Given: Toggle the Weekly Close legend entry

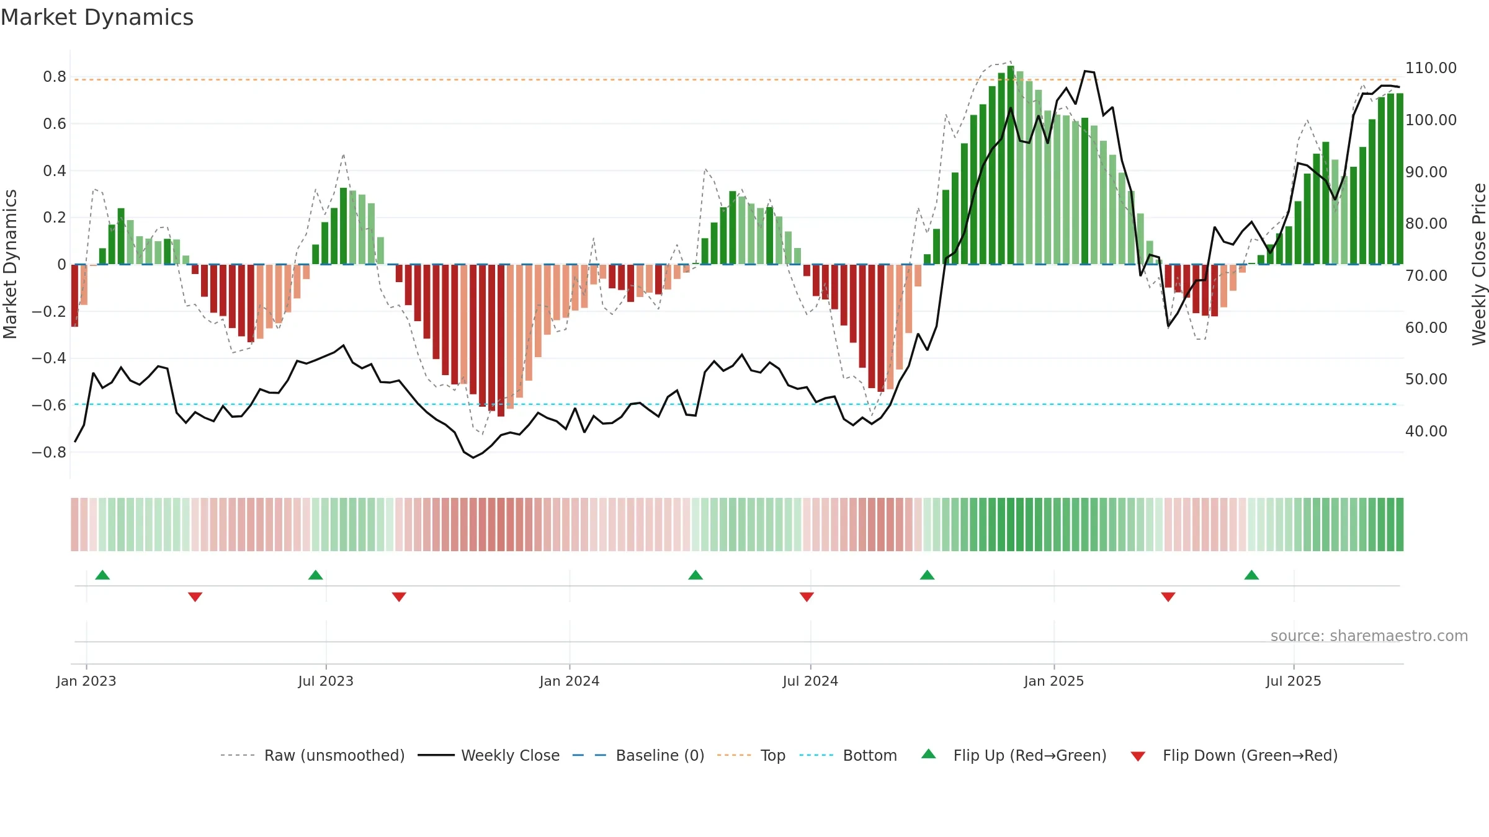Looking at the screenshot, I should click(489, 755).
